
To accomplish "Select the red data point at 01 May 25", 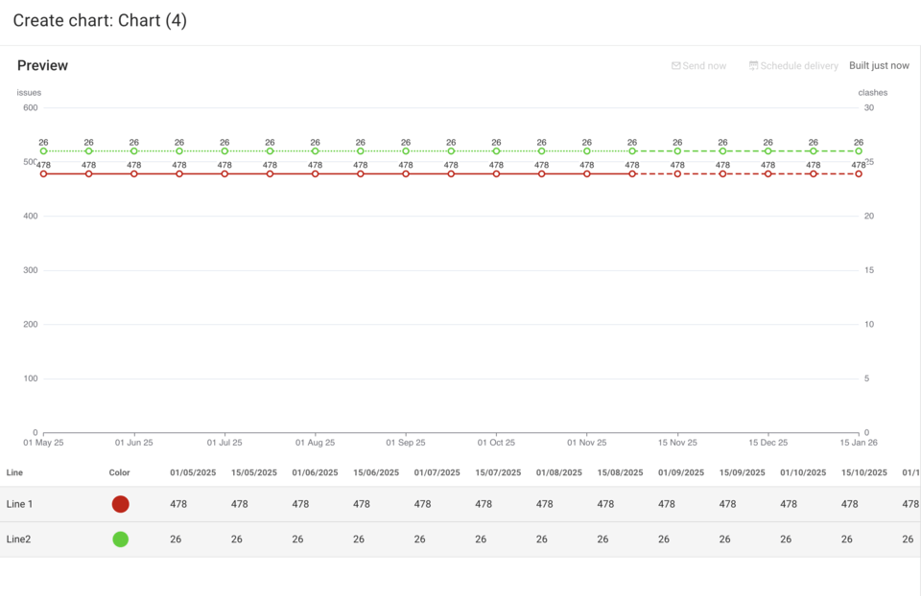I will pyautogui.click(x=43, y=173).
